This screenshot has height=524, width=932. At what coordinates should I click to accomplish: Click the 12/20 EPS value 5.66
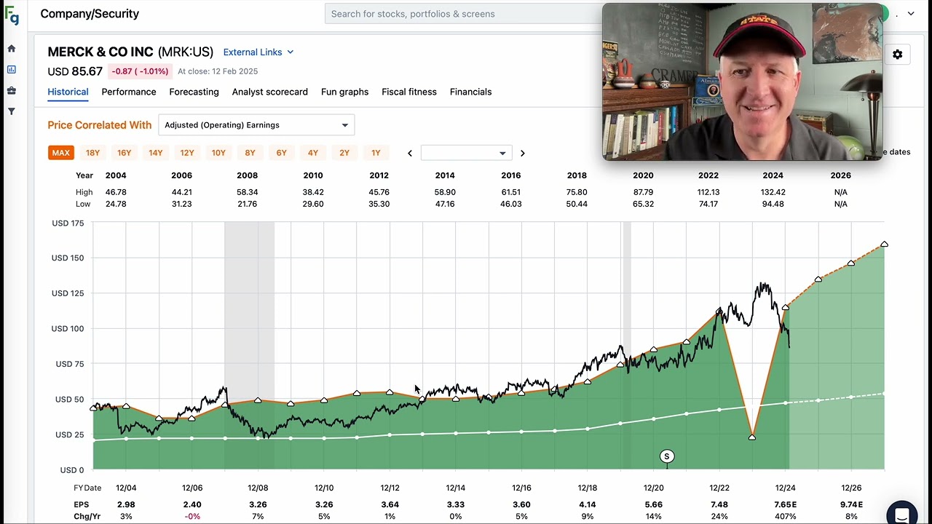click(654, 504)
